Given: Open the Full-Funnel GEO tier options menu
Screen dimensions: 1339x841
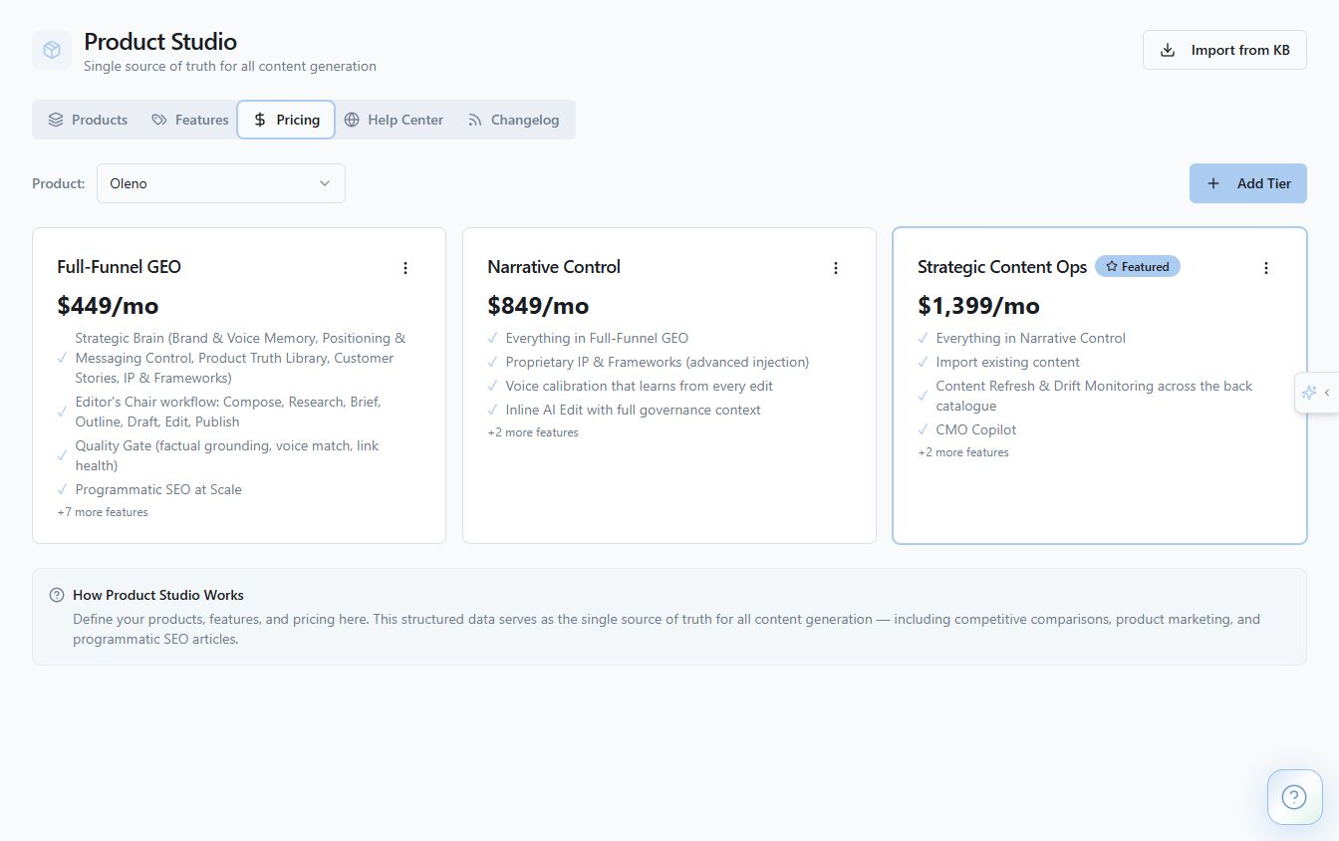Looking at the screenshot, I should point(405,268).
